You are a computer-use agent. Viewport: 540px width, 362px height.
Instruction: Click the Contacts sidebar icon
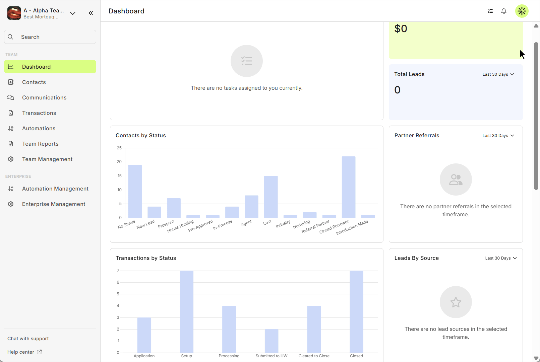pos(11,82)
